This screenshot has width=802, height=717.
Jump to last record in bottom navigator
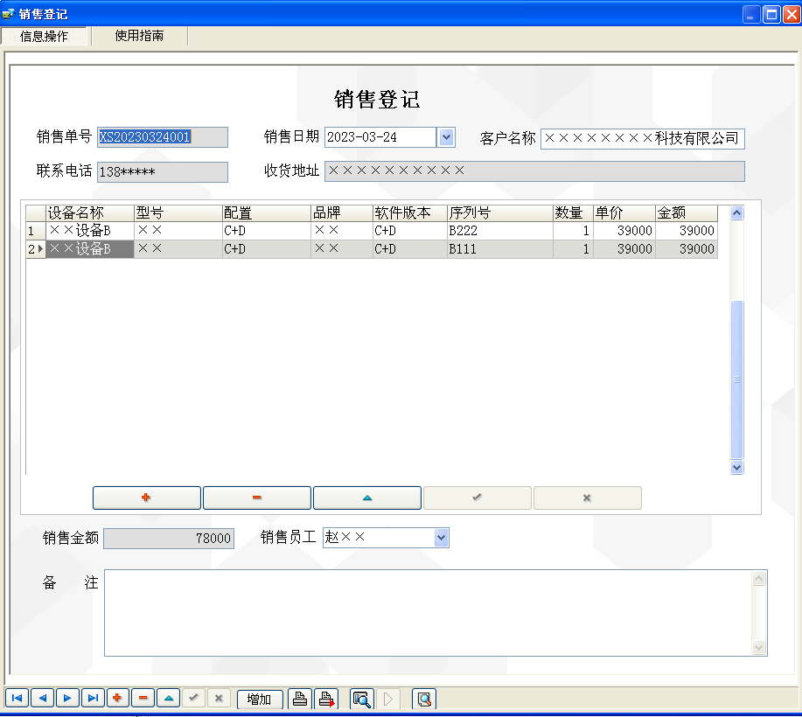[93, 698]
